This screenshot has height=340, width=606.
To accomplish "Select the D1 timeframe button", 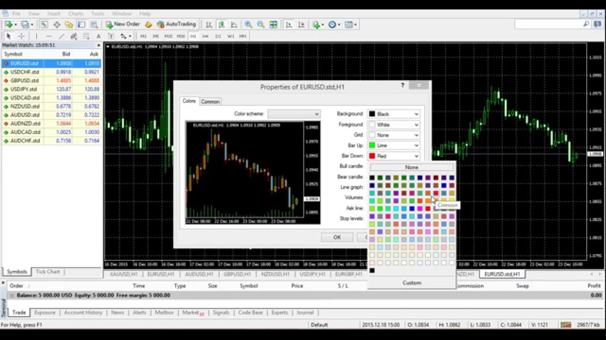I will point(218,36).
